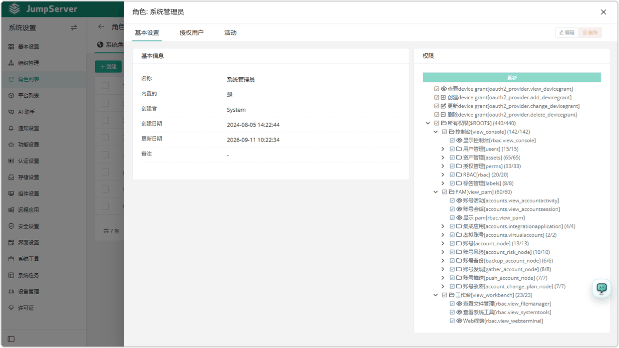Click the AI 助手 sidebar icon
This screenshot has width=619, height=348.
[x=11, y=112]
